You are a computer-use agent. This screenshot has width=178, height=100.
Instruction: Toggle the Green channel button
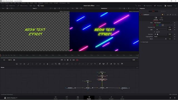pyautogui.click(x=157, y=25)
